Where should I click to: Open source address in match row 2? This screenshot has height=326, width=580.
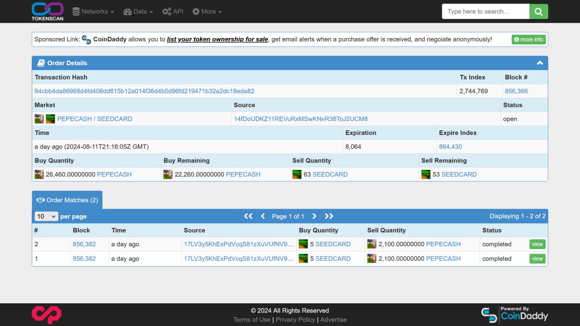(x=239, y=244)
